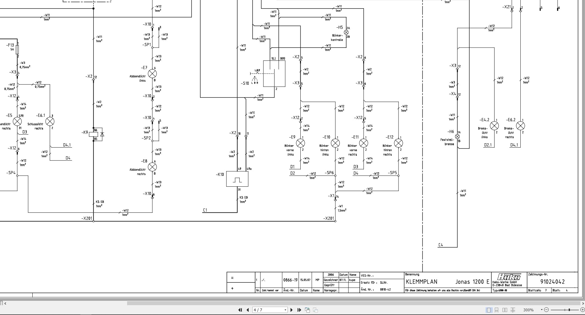Click the previous view icon

pos(307,310)
